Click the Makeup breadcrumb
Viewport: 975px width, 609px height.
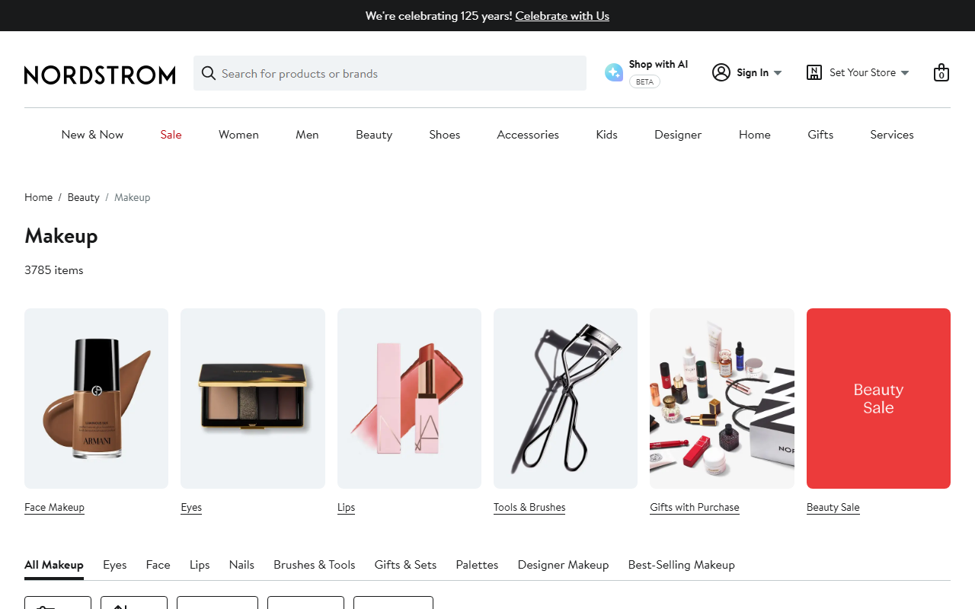[x=133, y=197]
